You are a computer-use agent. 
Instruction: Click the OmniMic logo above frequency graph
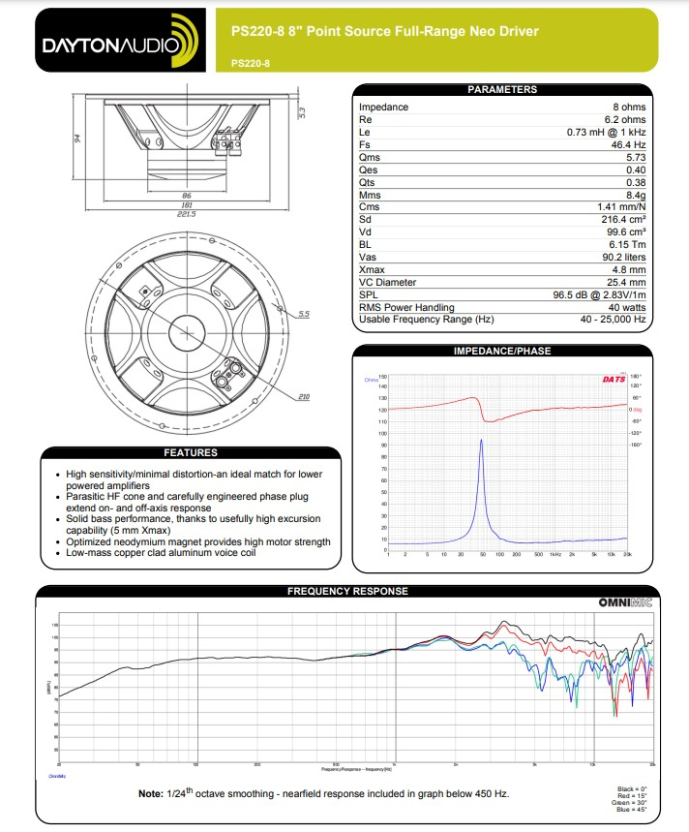click(626, 602)
